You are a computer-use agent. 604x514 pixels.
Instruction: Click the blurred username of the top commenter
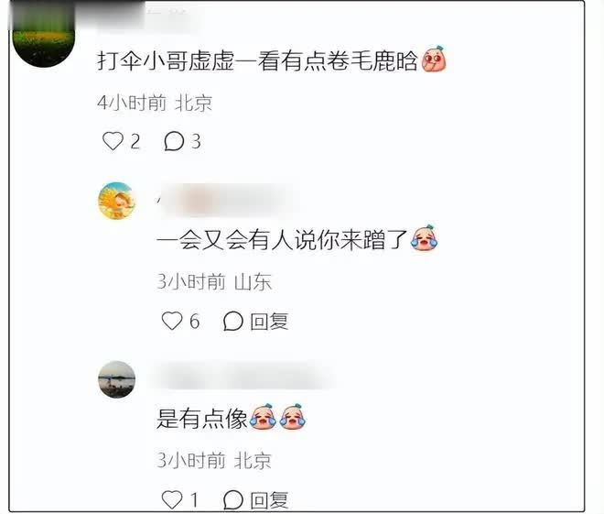(x=146, y=17)
